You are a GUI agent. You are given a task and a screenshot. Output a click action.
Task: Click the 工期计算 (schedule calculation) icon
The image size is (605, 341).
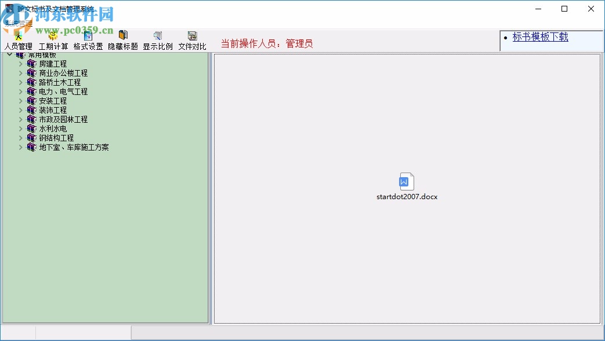(52, 39)
